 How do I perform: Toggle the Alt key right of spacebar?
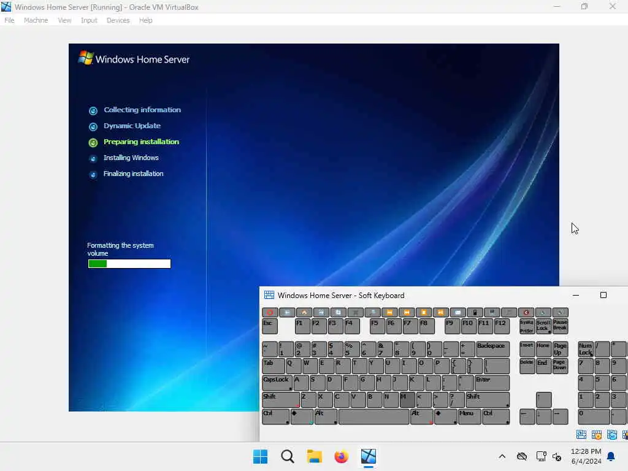tap(422, 416)
